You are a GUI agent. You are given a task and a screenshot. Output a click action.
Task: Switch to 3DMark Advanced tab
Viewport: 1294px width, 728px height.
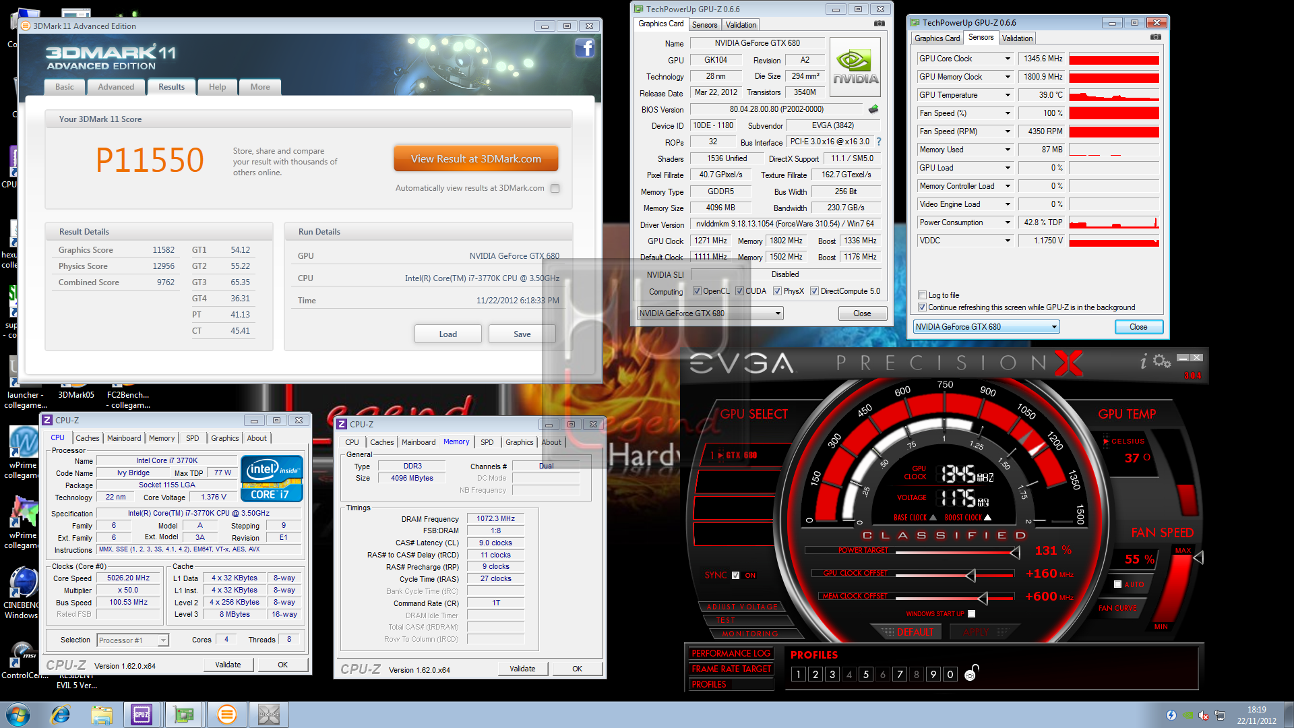[116, 87]
